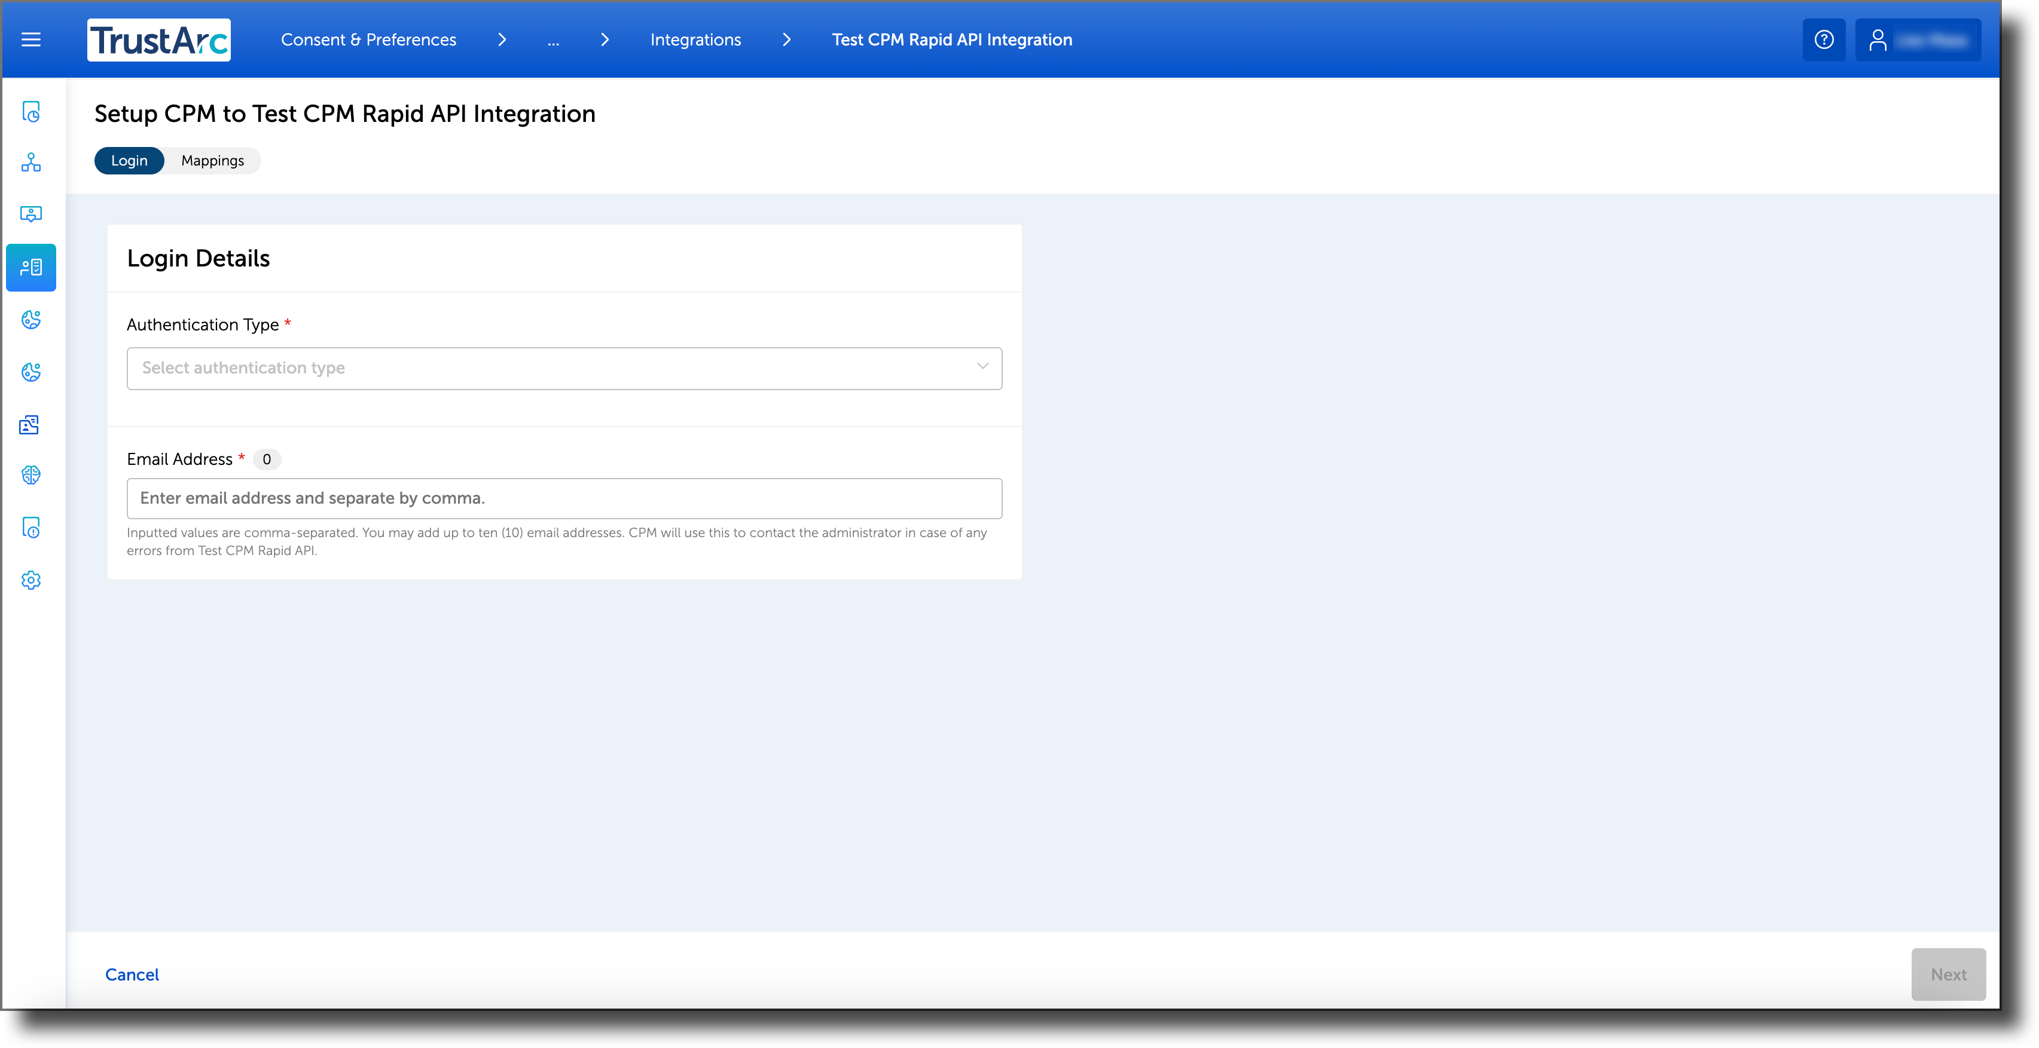Click the chevron in the Authentication Type field

(981, 366)
